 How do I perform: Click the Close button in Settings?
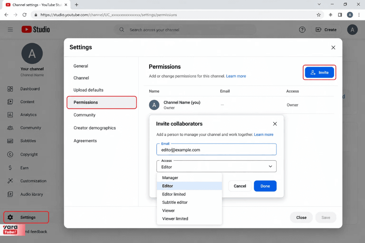point(301,217)
